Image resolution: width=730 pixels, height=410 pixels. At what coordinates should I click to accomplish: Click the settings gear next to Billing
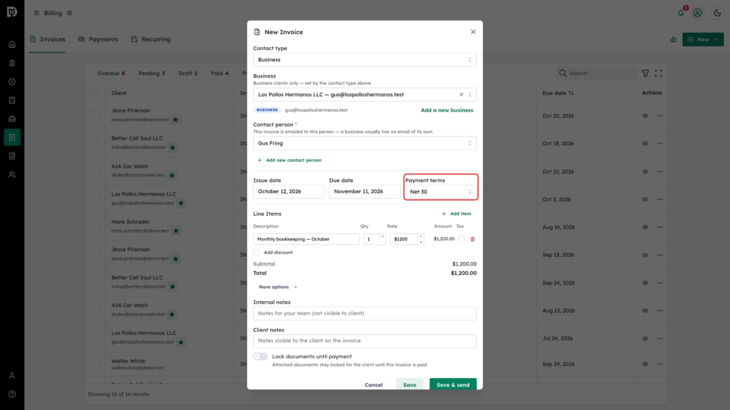pos(70,13)
